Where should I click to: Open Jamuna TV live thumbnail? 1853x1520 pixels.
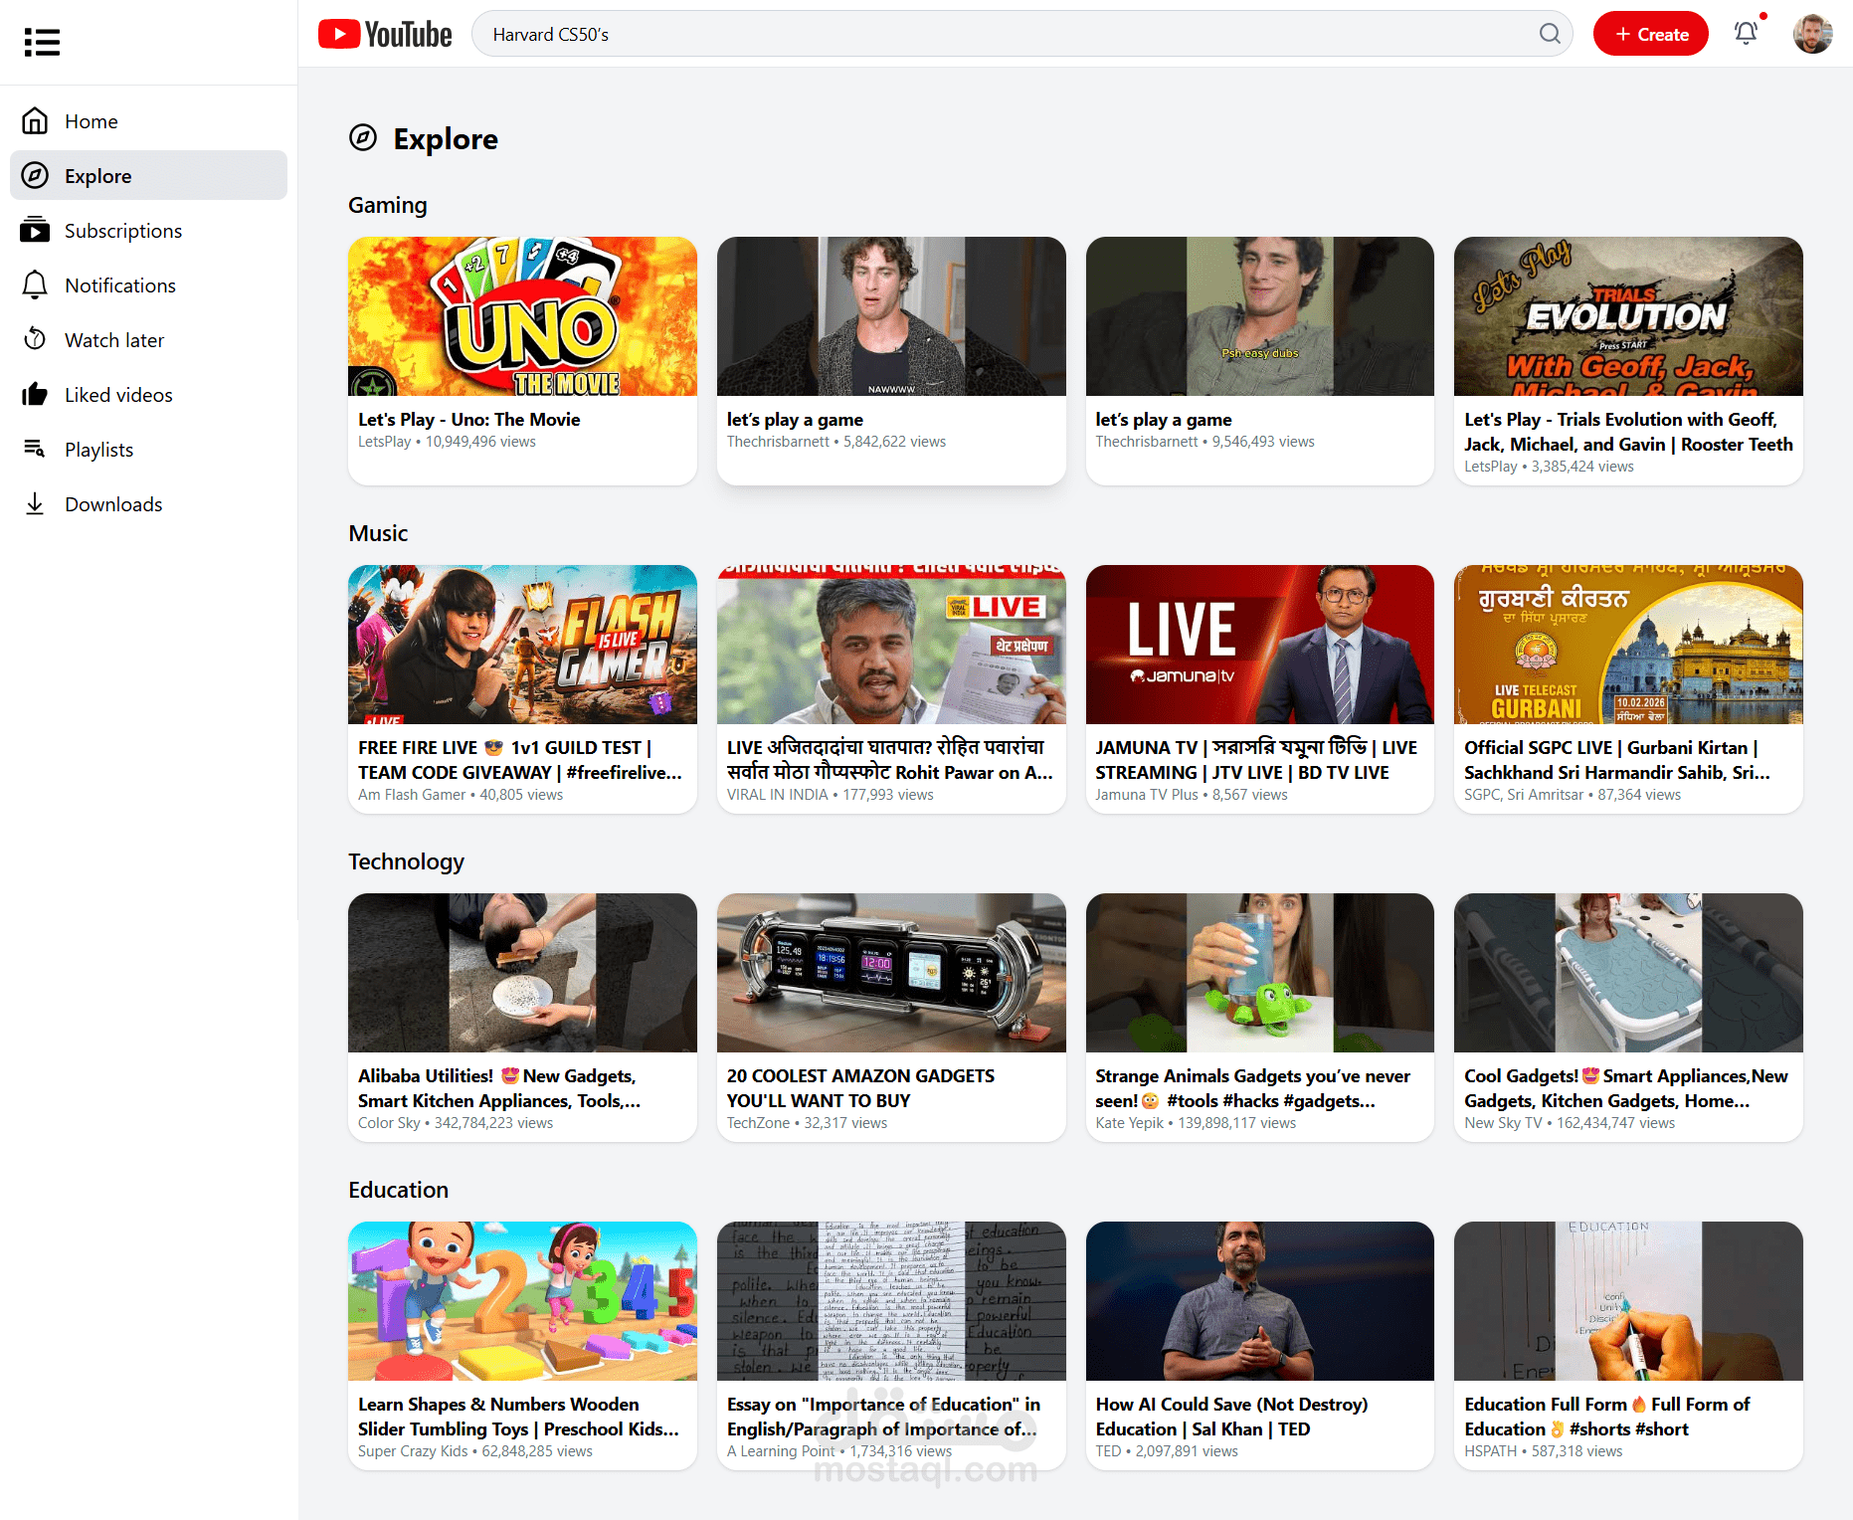[x=1260, y=645]
